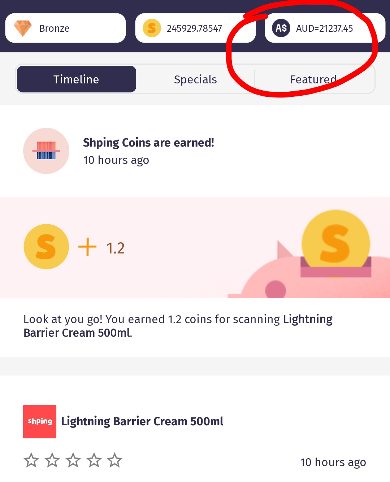Rate product with five stars
The width and height of the screenshot is (390, 482).
[x=115, y=460]
